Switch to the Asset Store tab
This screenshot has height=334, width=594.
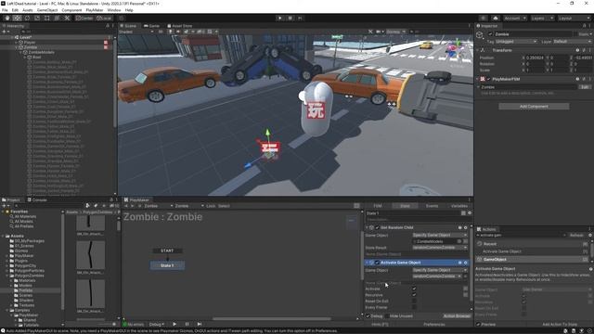179,26
